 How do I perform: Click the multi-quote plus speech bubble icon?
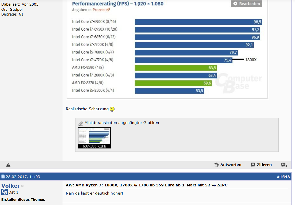click(x=284, y=165)
